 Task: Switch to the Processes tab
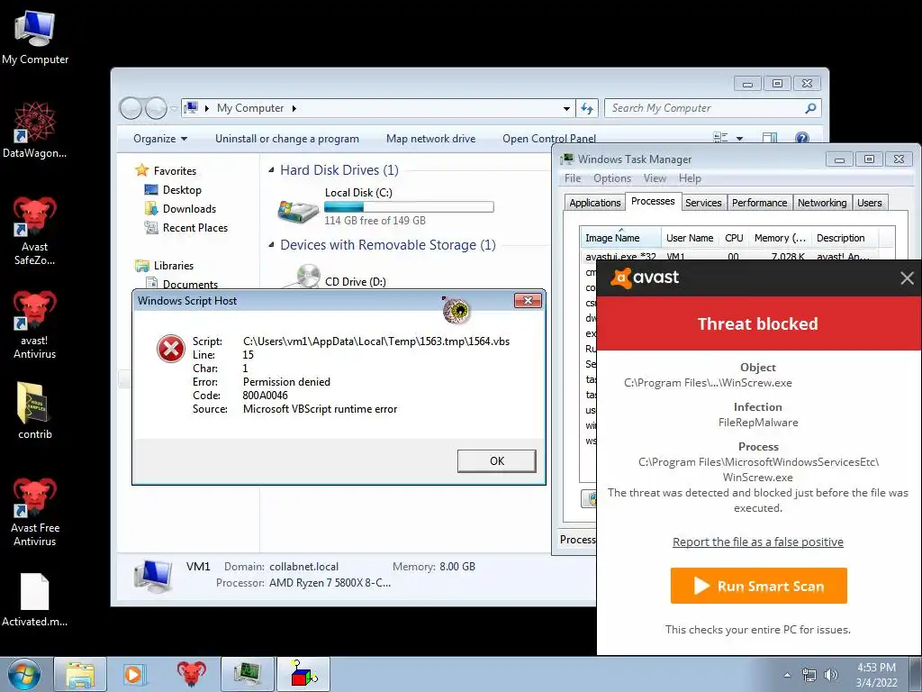point(653,201)
